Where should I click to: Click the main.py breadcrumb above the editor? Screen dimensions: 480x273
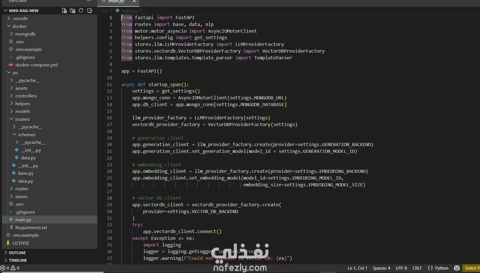pos(129,11)
